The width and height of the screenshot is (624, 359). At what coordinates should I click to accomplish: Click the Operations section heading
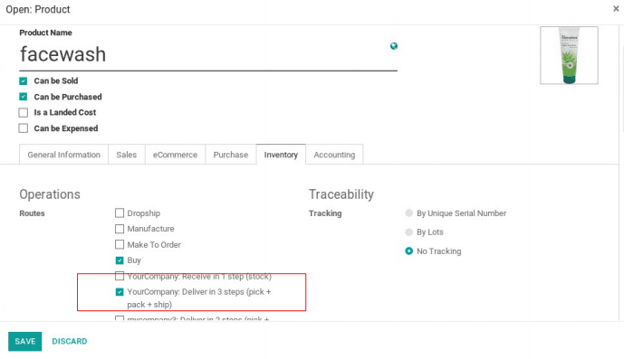point(50,194)
